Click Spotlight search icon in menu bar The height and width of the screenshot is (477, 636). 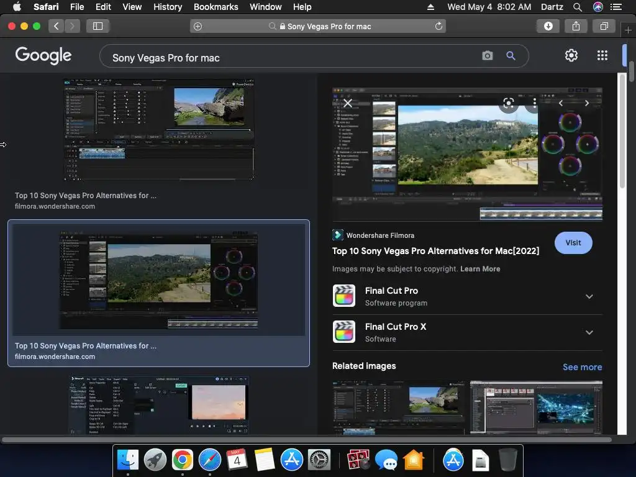(578, 7)
